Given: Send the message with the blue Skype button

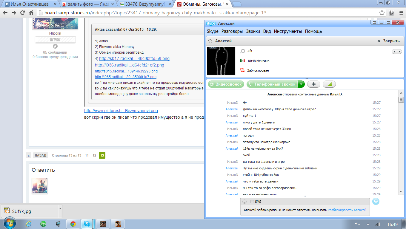Looking at the screenshot, I should pyautogui.click(x=376, y=202).
